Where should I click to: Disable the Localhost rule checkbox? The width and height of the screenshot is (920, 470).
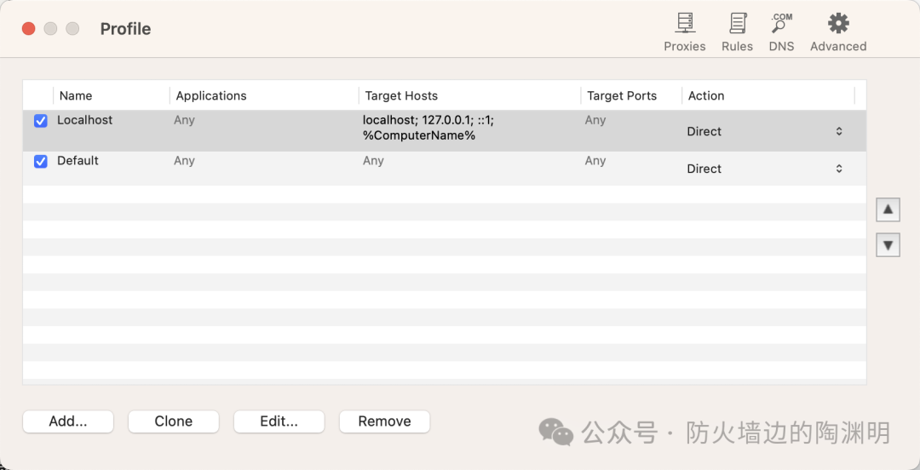click(x=41, y=121)
